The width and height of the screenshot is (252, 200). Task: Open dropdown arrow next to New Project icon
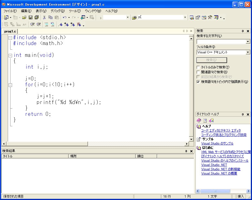click(11, 17)
